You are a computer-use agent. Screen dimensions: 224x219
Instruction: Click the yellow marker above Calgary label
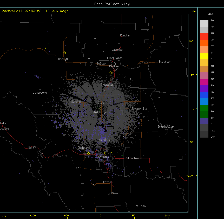(x=105, y=153)
